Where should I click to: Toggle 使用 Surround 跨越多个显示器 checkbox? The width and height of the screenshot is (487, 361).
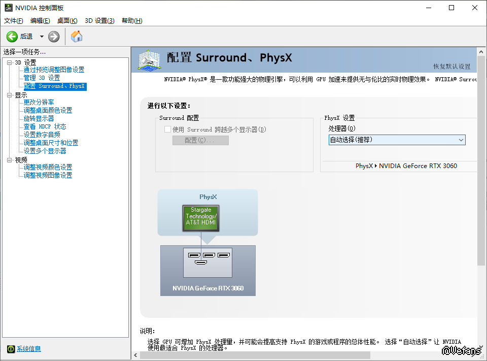point(168,129)
